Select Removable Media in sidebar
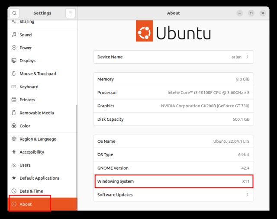This screenshot has width=277, height=219. point(42,113)
